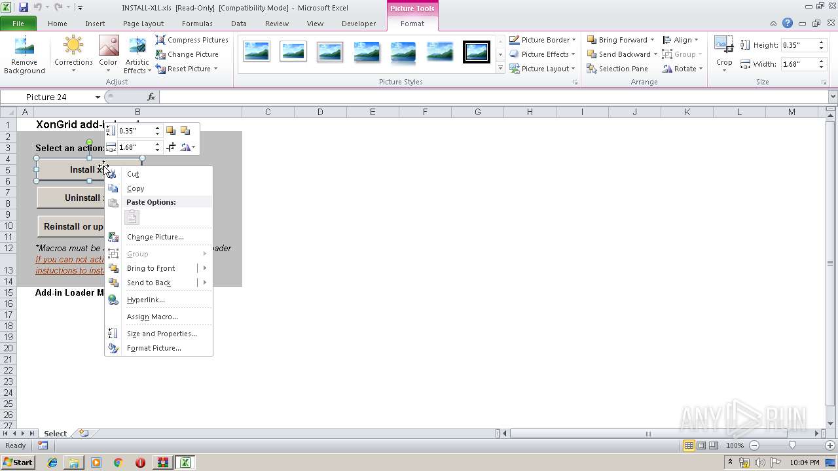Choose Hyperlink from the context menu
The width and height of the screenshot is (838, 471).
pyautogui.click(x=159, y=300)
